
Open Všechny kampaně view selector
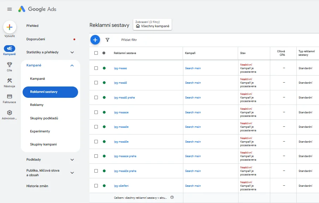pos(153,26)
